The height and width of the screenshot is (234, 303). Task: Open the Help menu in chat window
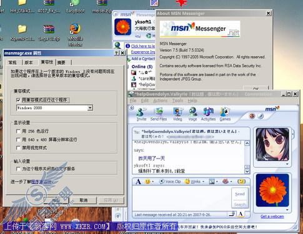click(192, 101)
